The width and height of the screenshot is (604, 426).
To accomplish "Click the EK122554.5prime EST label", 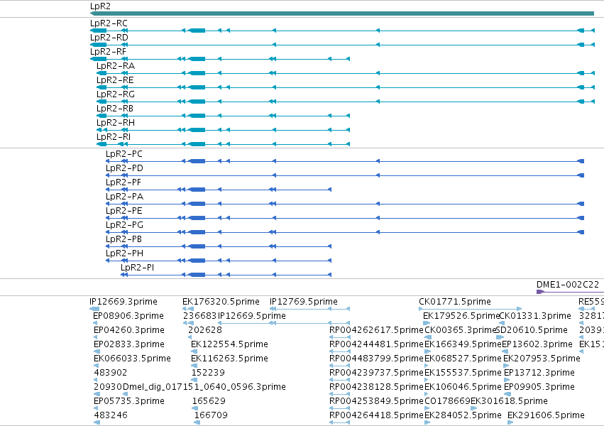I will point(229,345).
